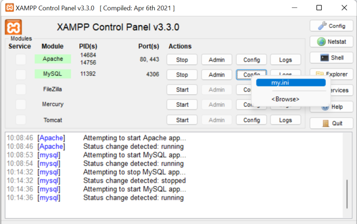The image size is (357, 224).
Task: Stop the MySQL module
Action: click(182, 75)
